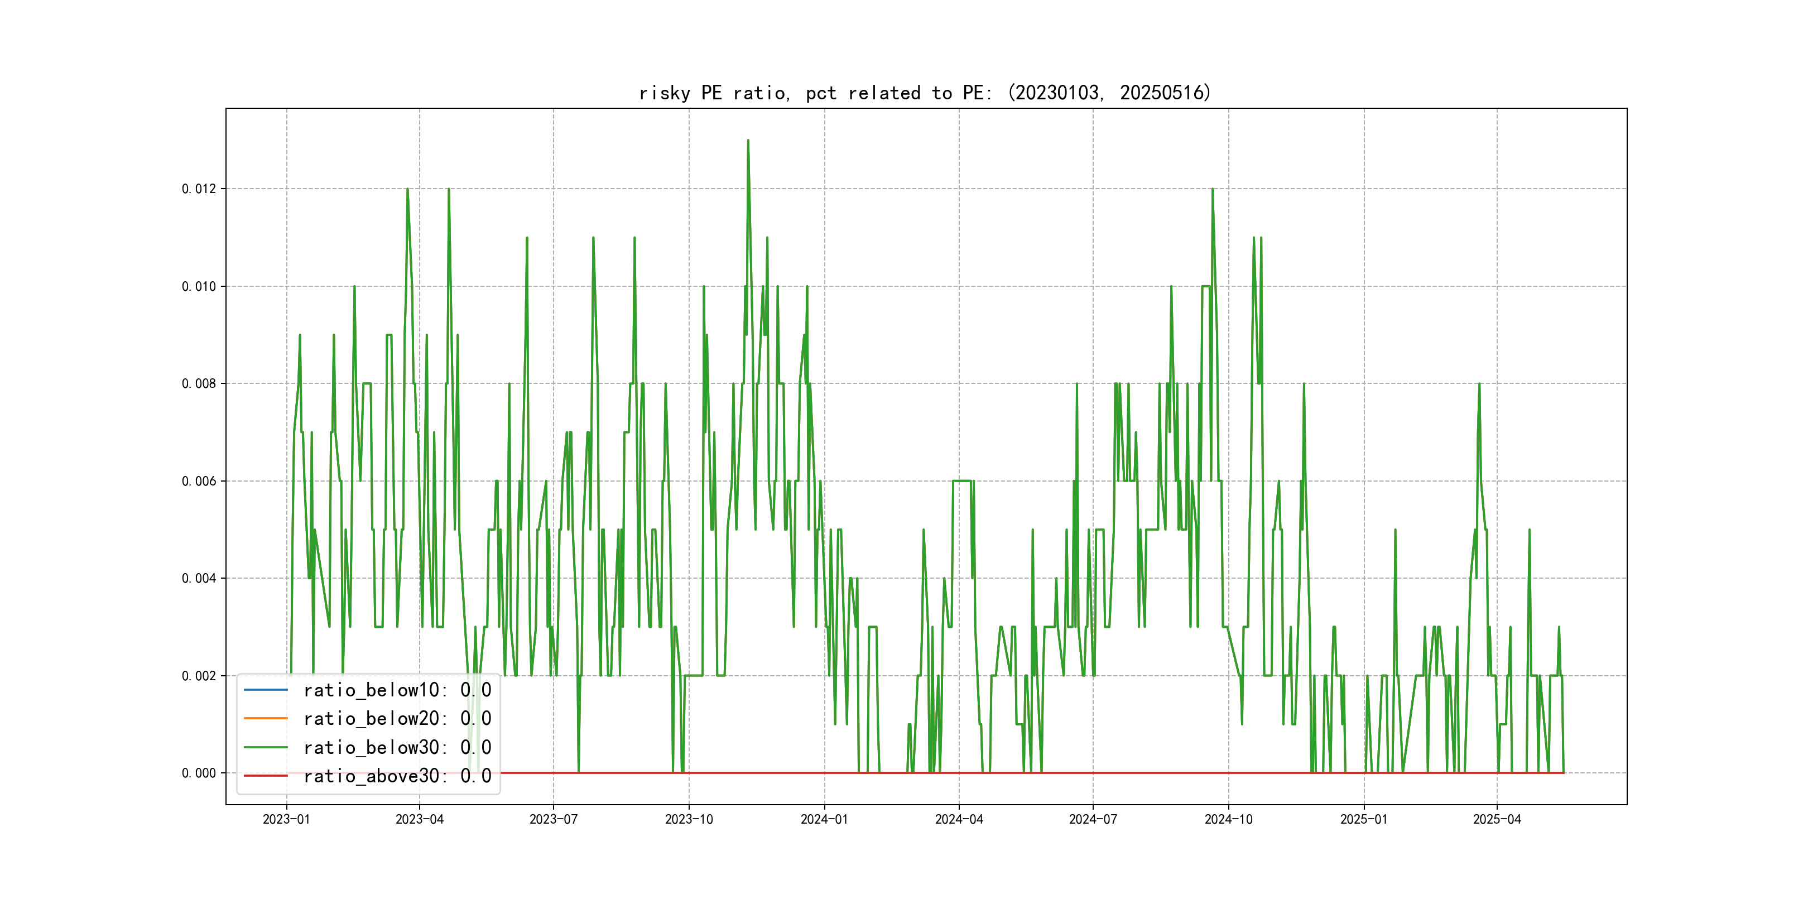Select the ratio_below20 legend label text
1808x904 pixels.
click(x=397, y=718)
